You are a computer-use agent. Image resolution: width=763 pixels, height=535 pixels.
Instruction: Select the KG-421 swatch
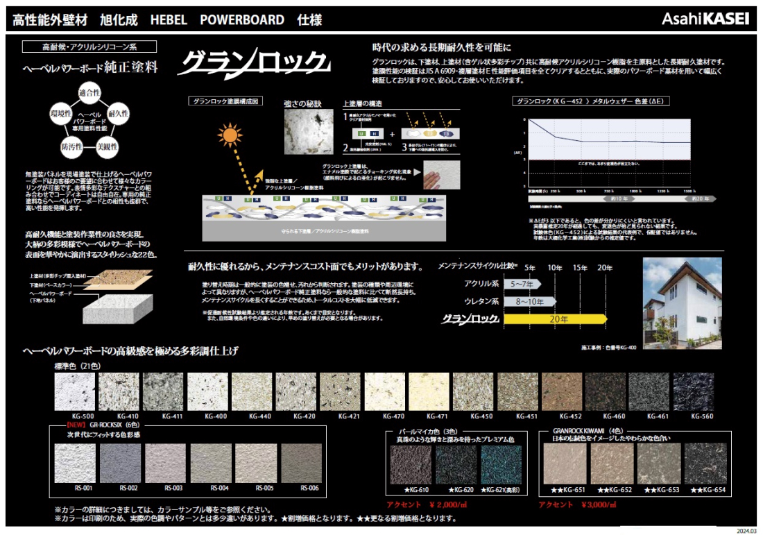coord(340,392)
